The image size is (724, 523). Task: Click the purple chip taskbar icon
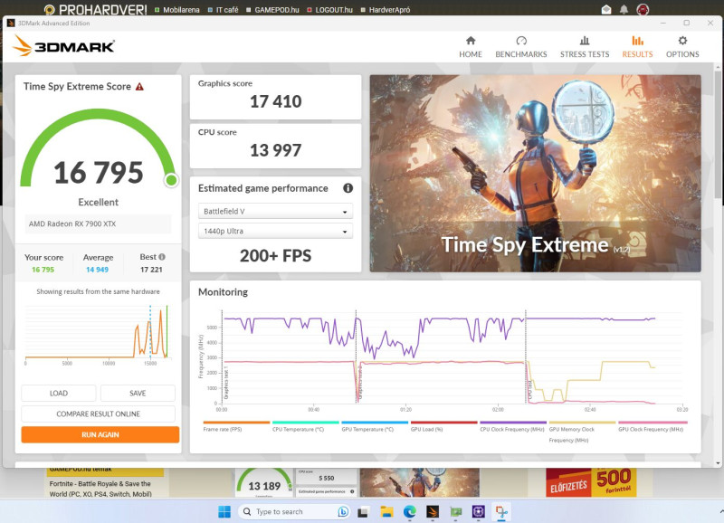pyautogui.click(x=479, y=511)
